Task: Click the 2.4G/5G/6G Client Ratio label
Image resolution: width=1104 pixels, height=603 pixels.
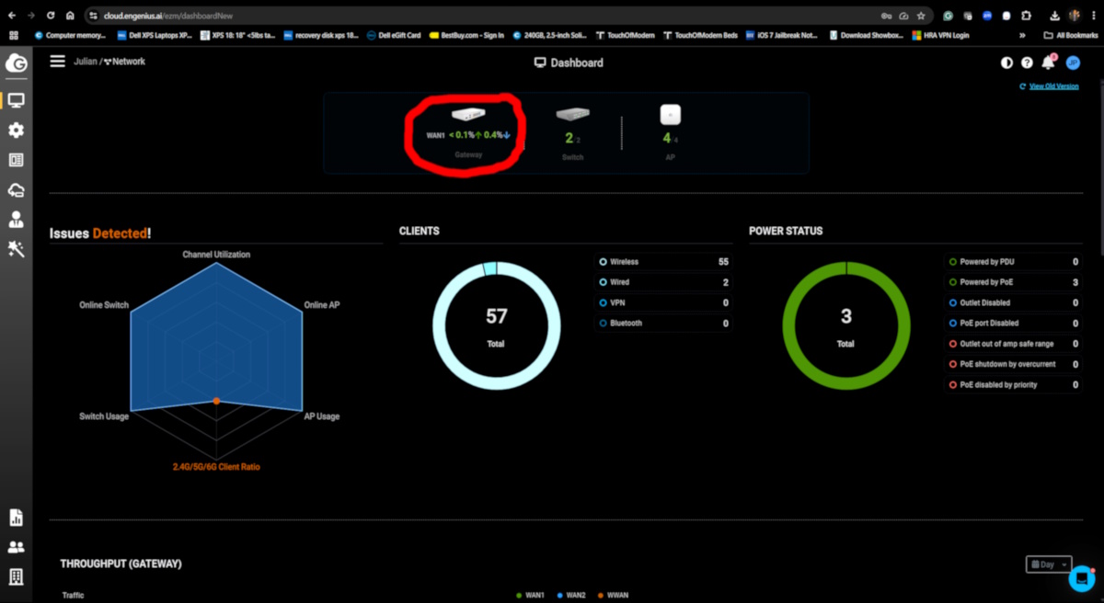Action: (216, 467)
